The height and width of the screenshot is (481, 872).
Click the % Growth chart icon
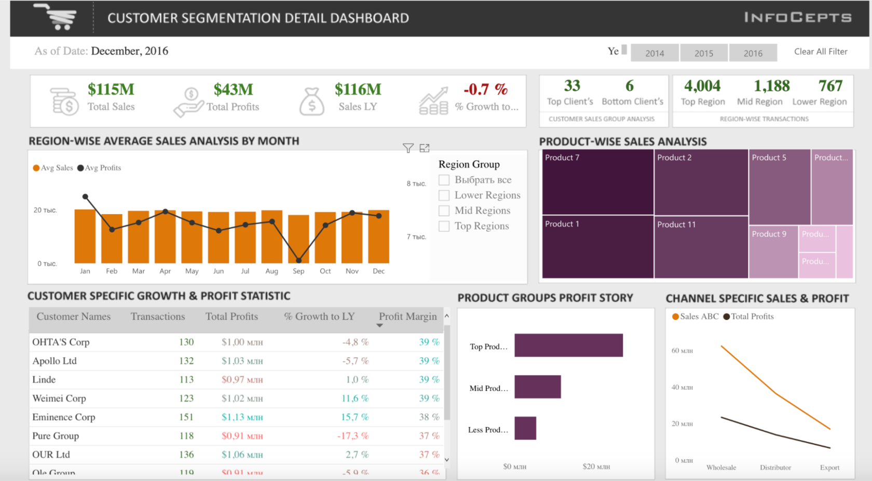434,101
